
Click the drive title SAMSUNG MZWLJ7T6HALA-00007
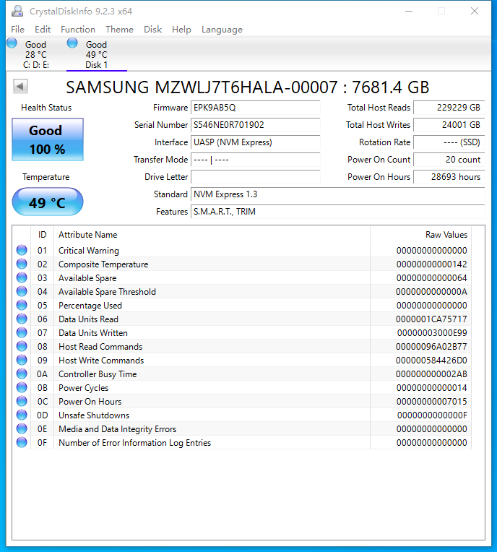(202, 87)
